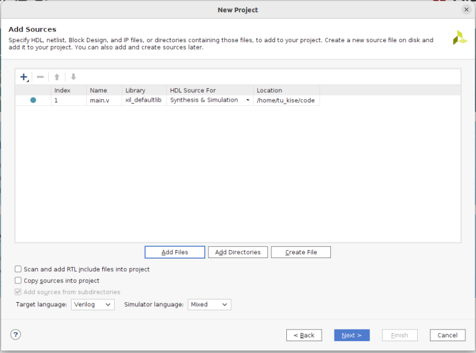
Task: Click the Create File button
Action: coord(301,252)
